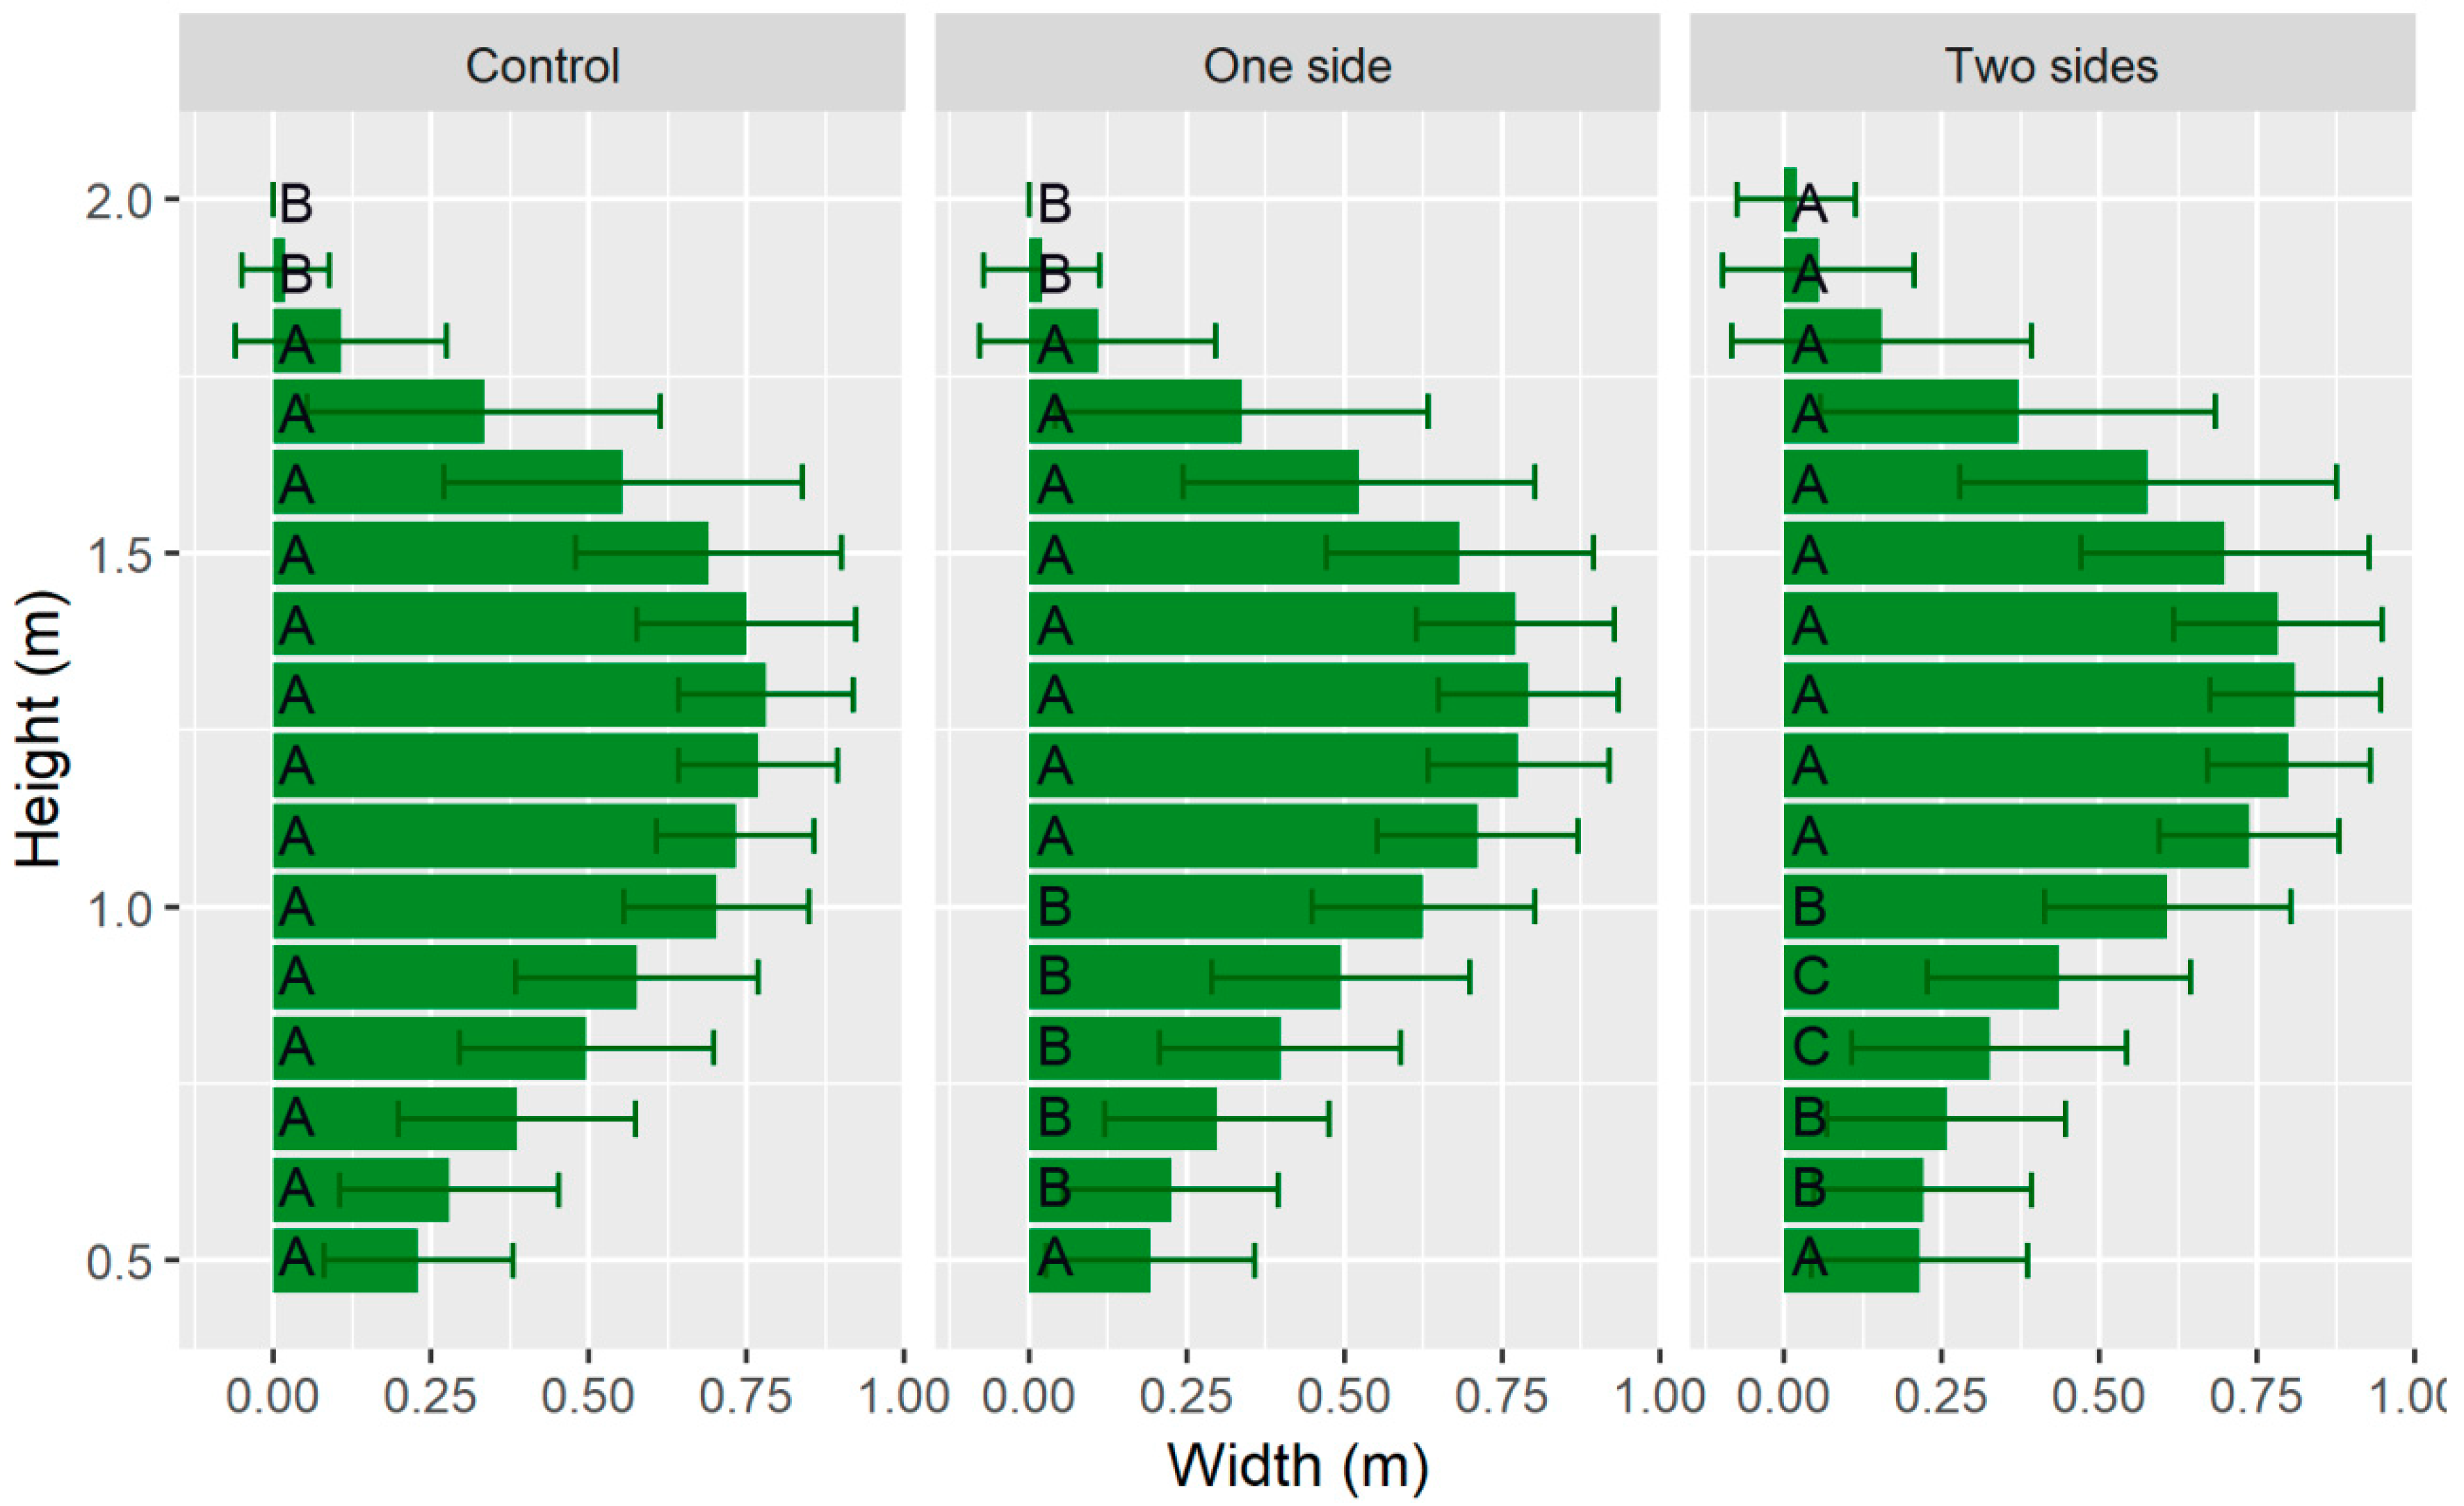
Task: Click the 2.0 height axis tick label
Action: pos(118,201)
